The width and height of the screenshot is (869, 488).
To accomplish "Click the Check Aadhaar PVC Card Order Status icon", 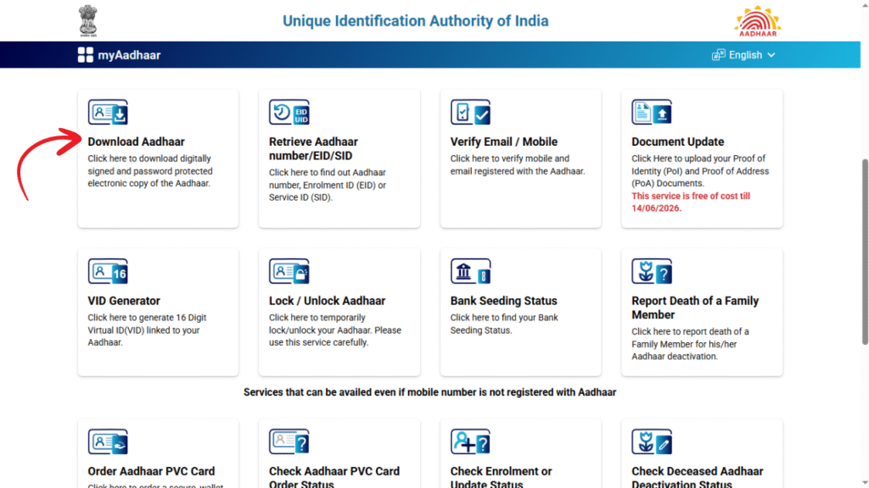I will point(289,441).
